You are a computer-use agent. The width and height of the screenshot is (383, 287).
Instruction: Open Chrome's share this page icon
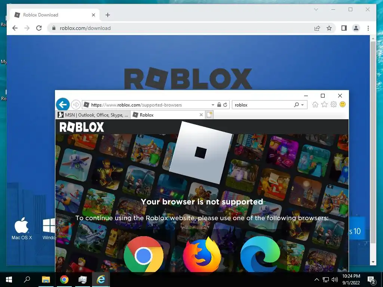pyautogui.click(x=317, y=28)
